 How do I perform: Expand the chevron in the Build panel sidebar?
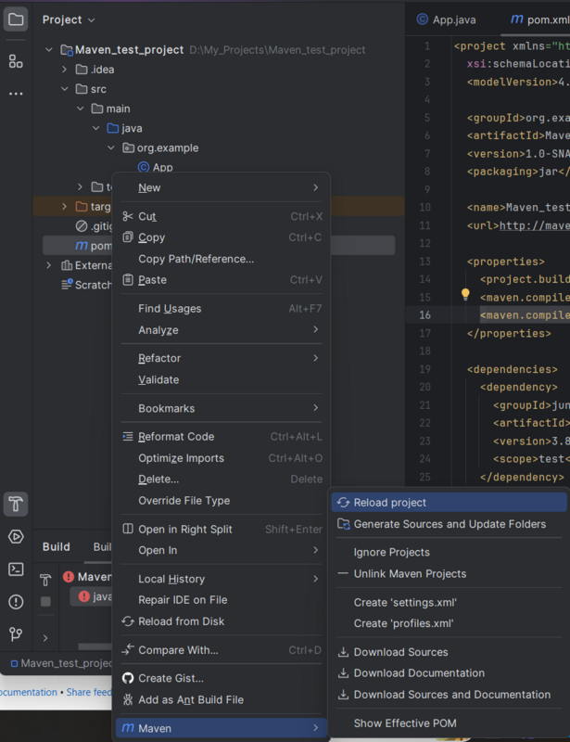pyautogui.click(x=45, y=638)
